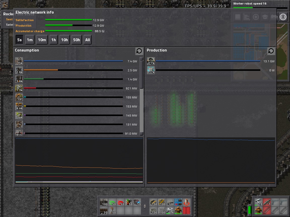Click the Worker robot speed research progress bar
This screenshot has width=290, height=217.
(260, 8)
